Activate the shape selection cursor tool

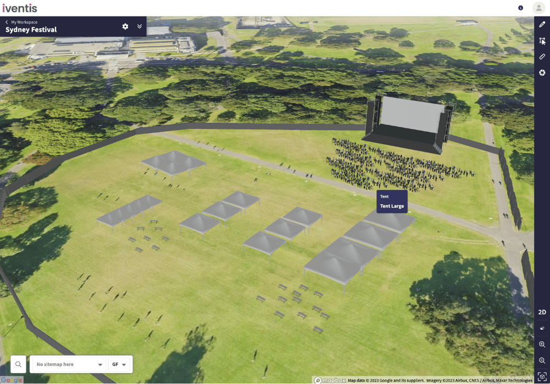542,41
